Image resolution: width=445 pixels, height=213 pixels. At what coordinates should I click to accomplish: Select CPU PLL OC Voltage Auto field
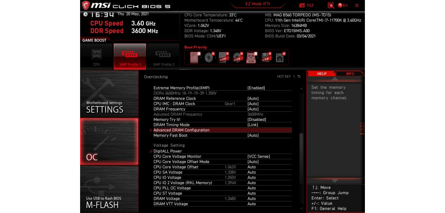(251, 188)
